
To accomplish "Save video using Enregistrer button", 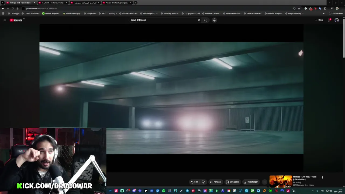I will click(x=232, y=182).
